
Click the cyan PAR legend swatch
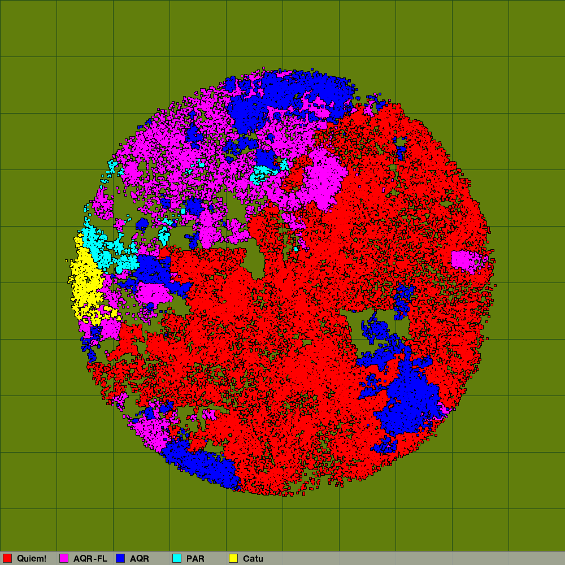[177, 558]
